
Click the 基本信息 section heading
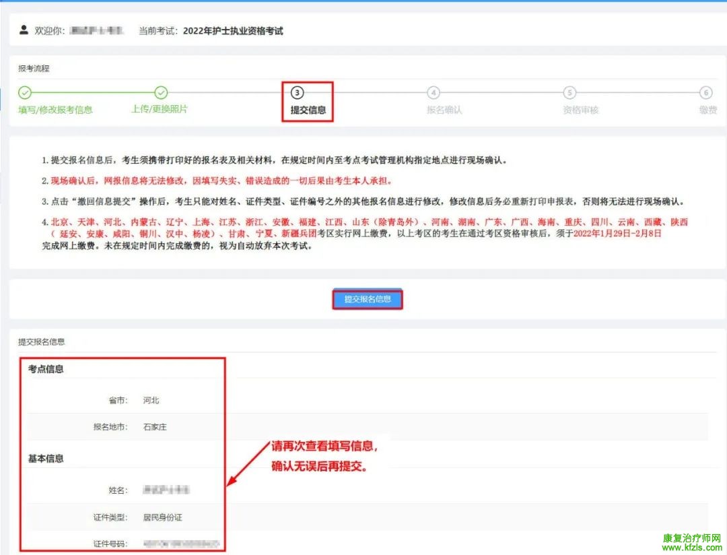pyautogui.click(x=46, y=459)
